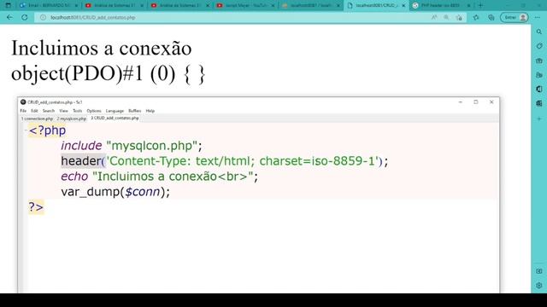The height and width of the screenshot is (307, 547).
Task: Open the site information icon in the address bar
Action: tap(43, 17)
